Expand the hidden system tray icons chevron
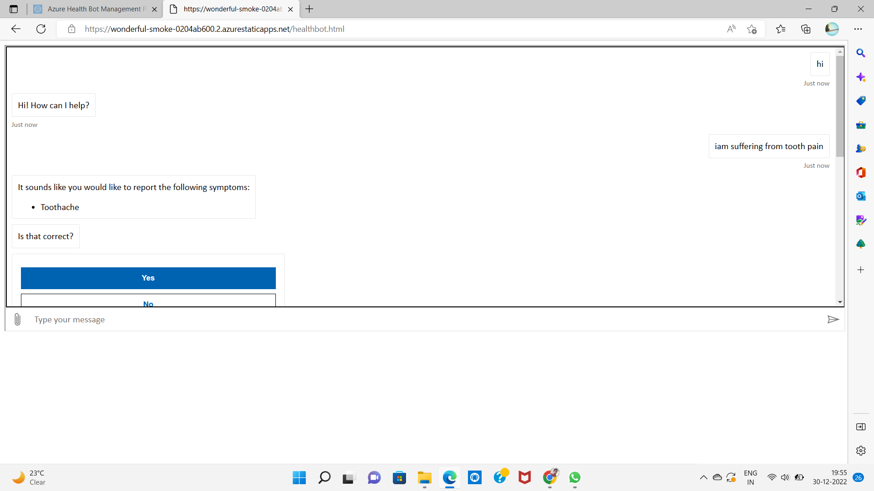The height and width of the screenshot is (491, 874). tap(703, 477)
